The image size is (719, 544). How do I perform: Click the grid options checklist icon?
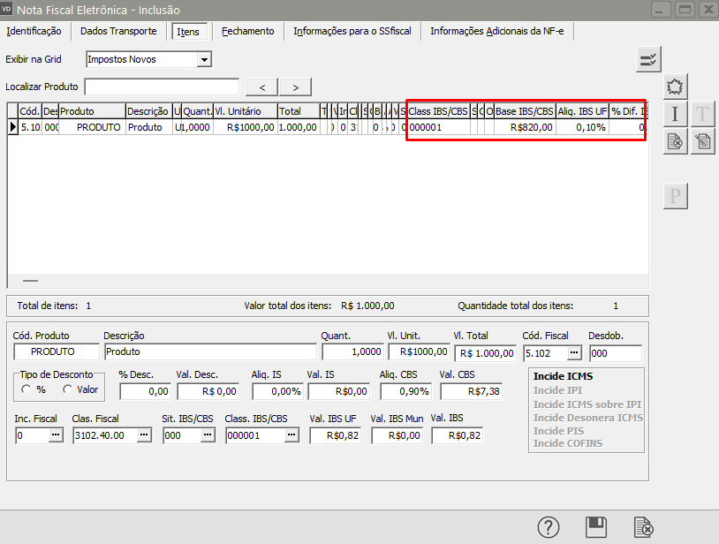(648, 59)
